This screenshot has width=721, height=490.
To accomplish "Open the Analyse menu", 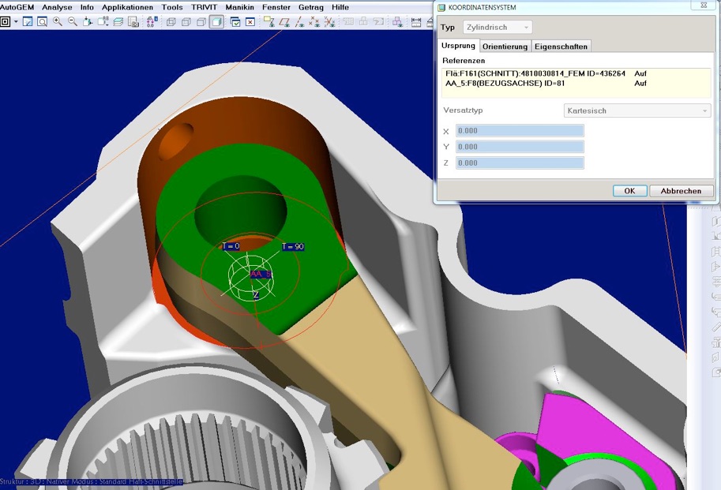I will (57, 7).
